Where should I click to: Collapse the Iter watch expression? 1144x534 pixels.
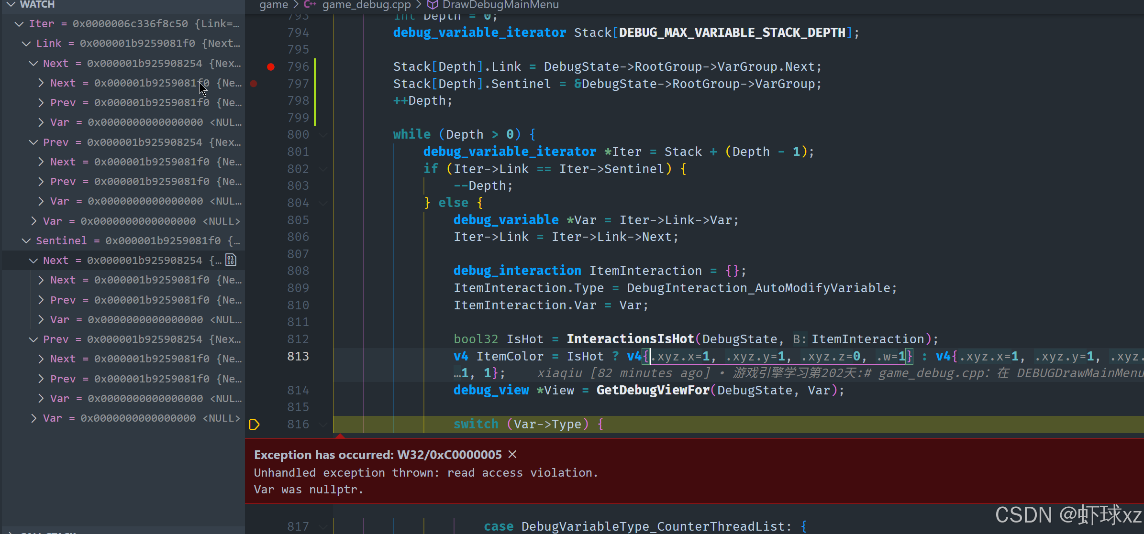pyautogui.click(x=19, y=24)
